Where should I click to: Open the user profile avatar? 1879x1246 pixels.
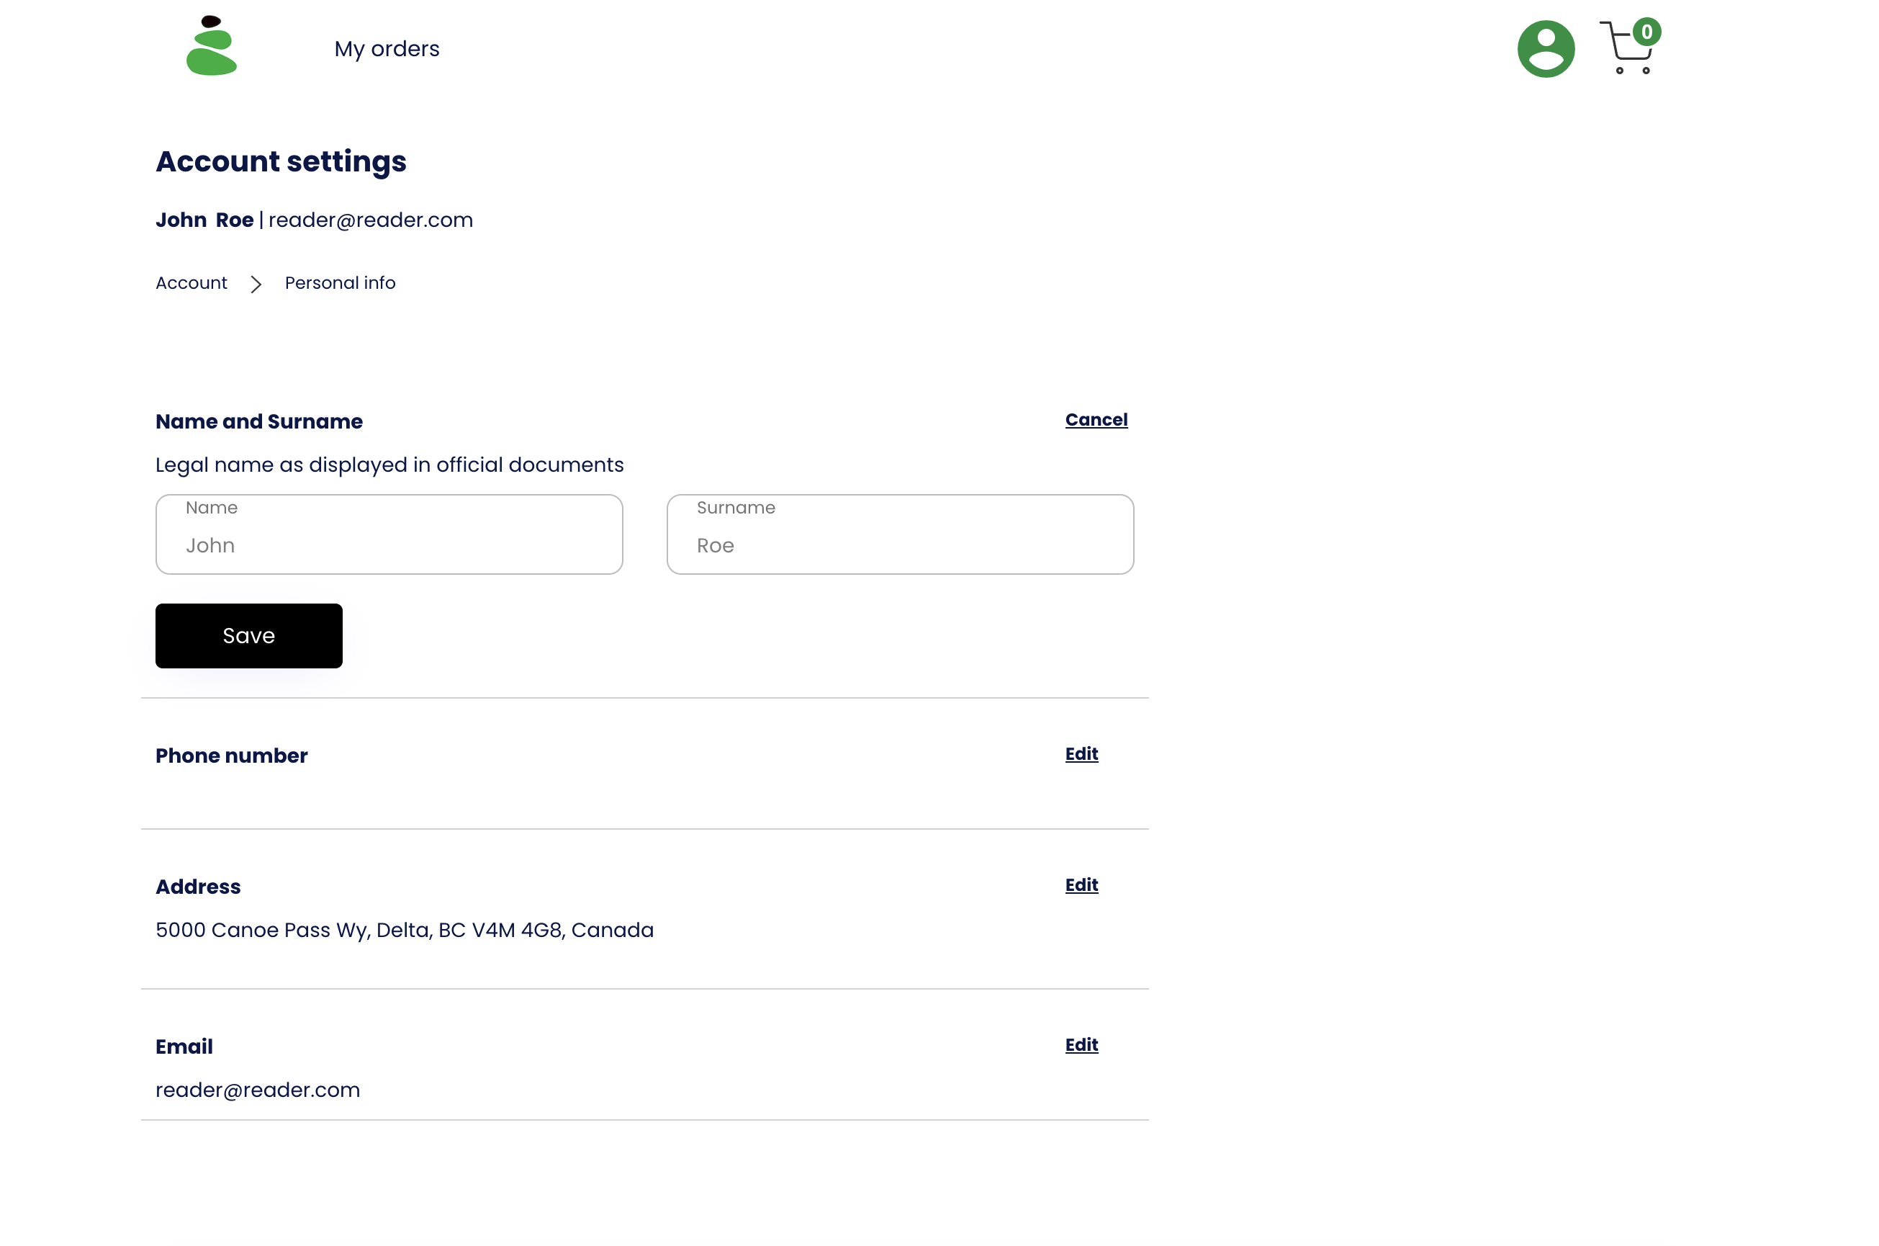pyautogui.click(x=1545, y=49)
